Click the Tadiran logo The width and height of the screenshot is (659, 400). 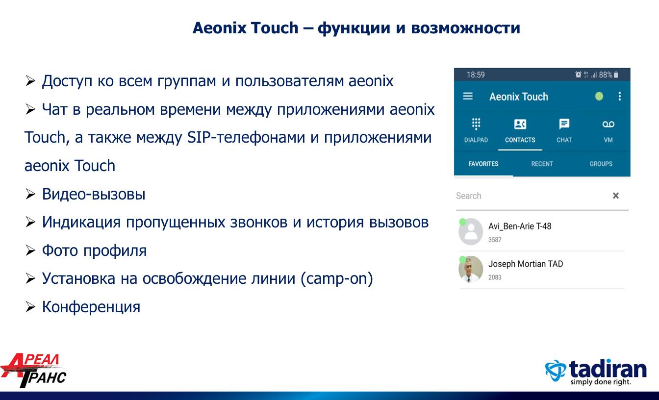pos(595,373)
